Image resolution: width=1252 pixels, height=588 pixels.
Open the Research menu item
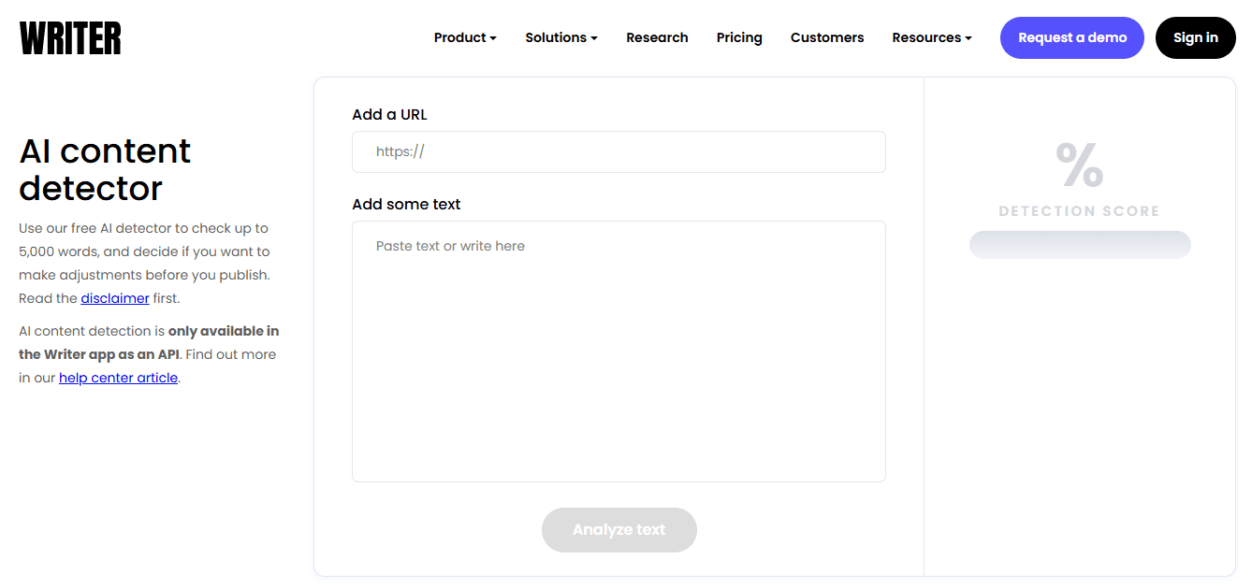click(x=657, y=37)
